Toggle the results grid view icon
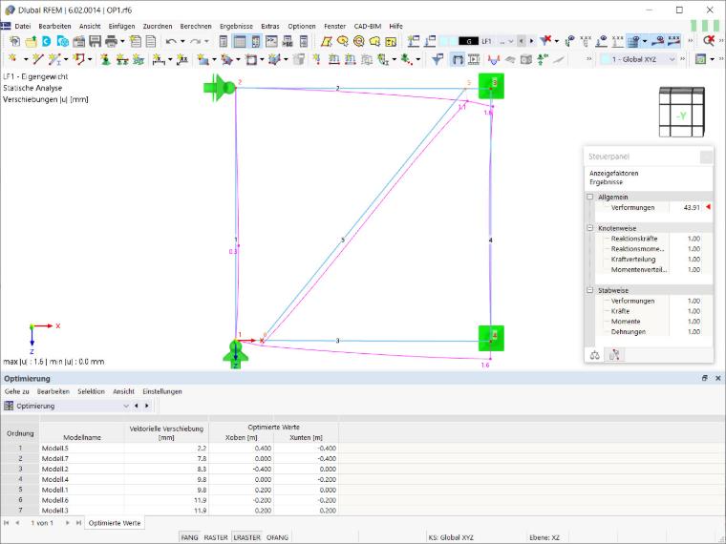 click(633, 41)
